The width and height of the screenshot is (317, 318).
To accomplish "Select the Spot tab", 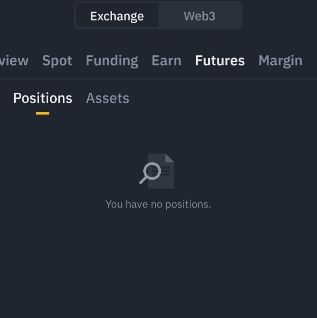I will (x=57, y=61).
